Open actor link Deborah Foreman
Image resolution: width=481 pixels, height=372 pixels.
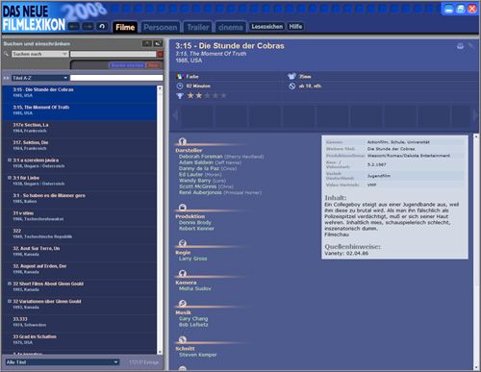pyautogui.click(x=201, y=157)
